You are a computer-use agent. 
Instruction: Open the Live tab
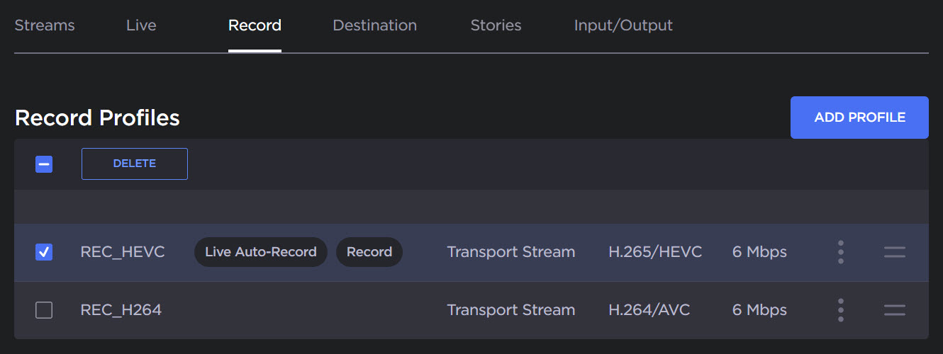coord(141,25)
